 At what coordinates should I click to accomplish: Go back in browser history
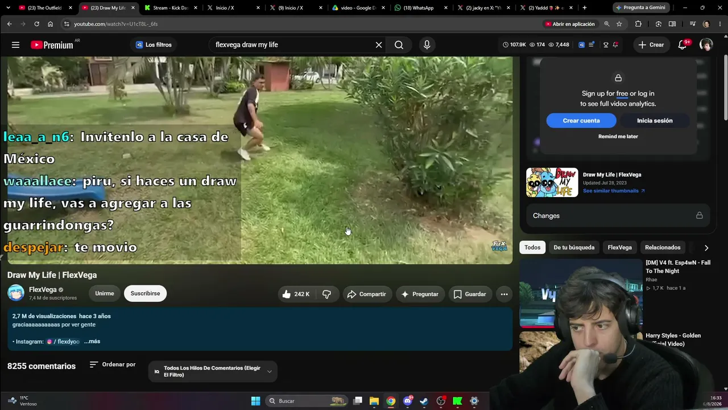click(x=9, y=24)
